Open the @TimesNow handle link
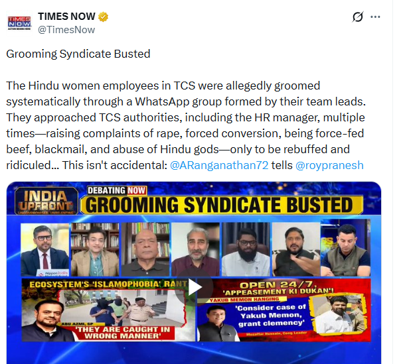407x364 pixels. coord(66,30)
